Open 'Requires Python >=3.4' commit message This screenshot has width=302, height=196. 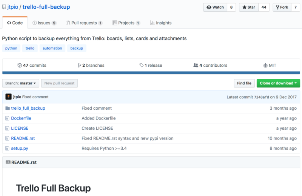(x=104, y=148)
